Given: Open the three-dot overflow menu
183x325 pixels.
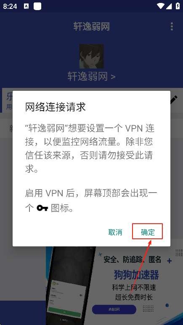Looking at the screenshot, I should [x=172, y=26].
